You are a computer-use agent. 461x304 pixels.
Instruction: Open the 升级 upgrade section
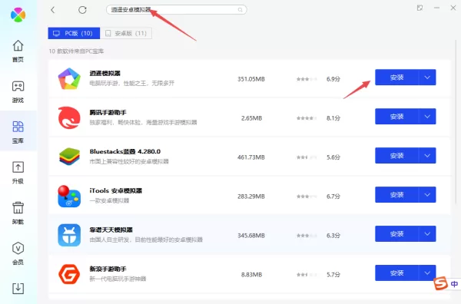(18, 173)
